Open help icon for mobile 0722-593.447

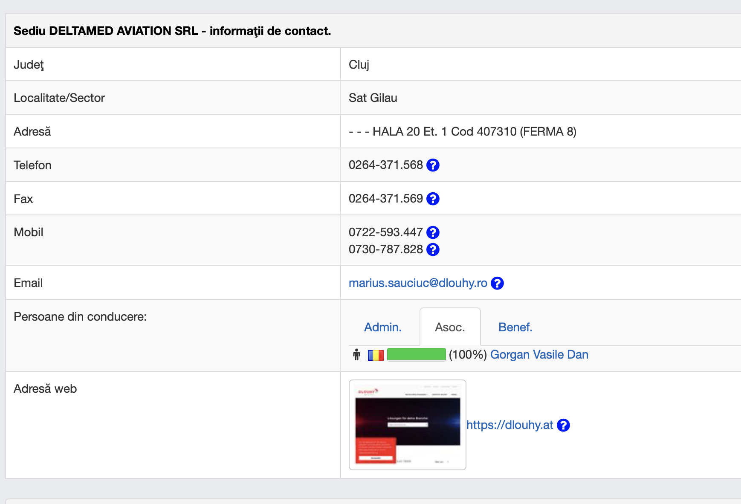[x=433, y=232]
